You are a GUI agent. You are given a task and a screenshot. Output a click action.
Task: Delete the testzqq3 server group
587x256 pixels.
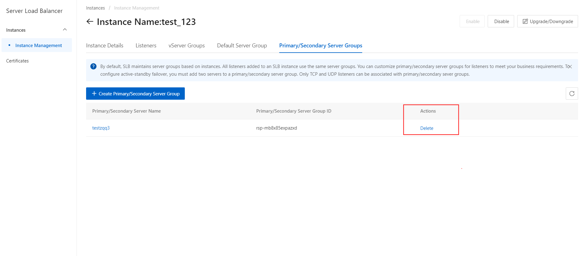click(427, 128)
